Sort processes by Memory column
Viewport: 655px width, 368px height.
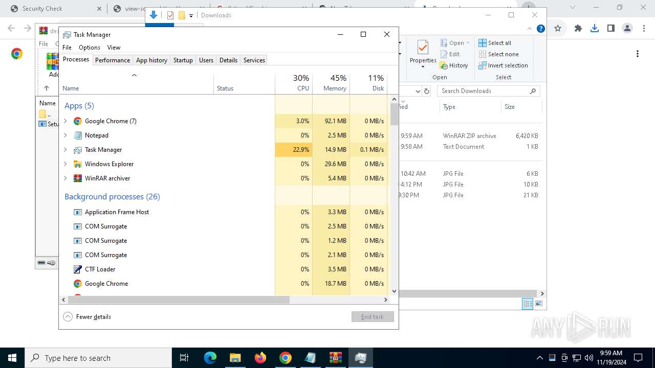coord(331,83)
